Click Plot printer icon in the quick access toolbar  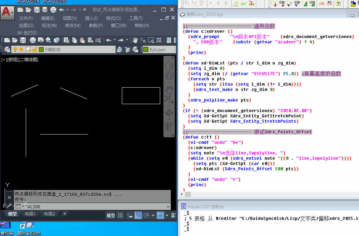point(54,10)
